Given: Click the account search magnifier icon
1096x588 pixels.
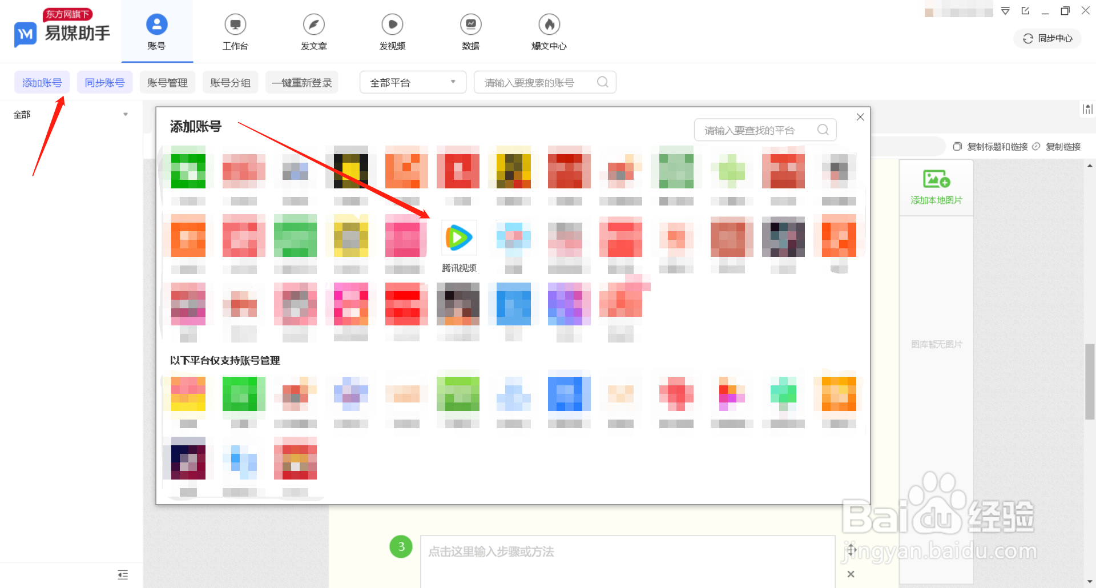Looking at the screenshot, I should click(602, 82).
